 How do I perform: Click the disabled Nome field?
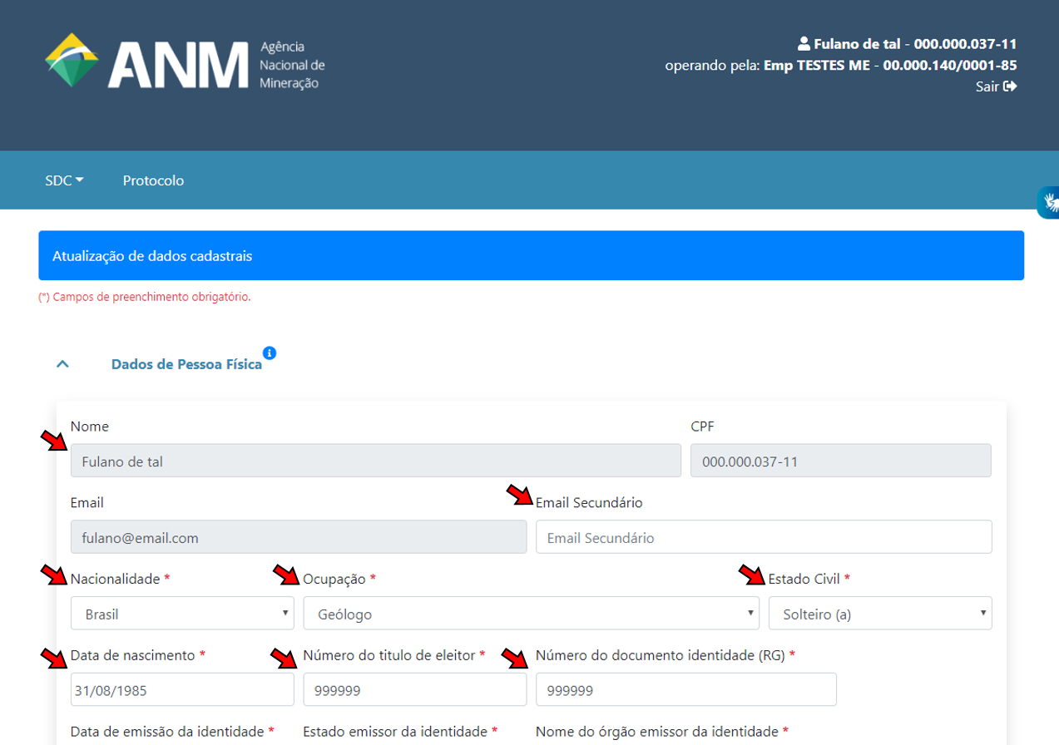(x=375, y=461)
